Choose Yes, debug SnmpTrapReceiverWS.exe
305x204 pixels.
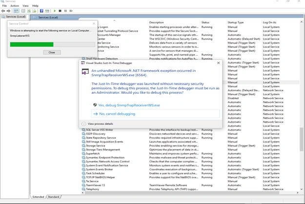[129, 105]
